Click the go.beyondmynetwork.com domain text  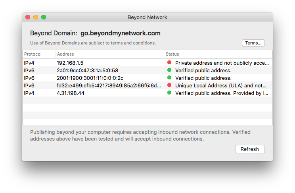(x=121, y=33)
